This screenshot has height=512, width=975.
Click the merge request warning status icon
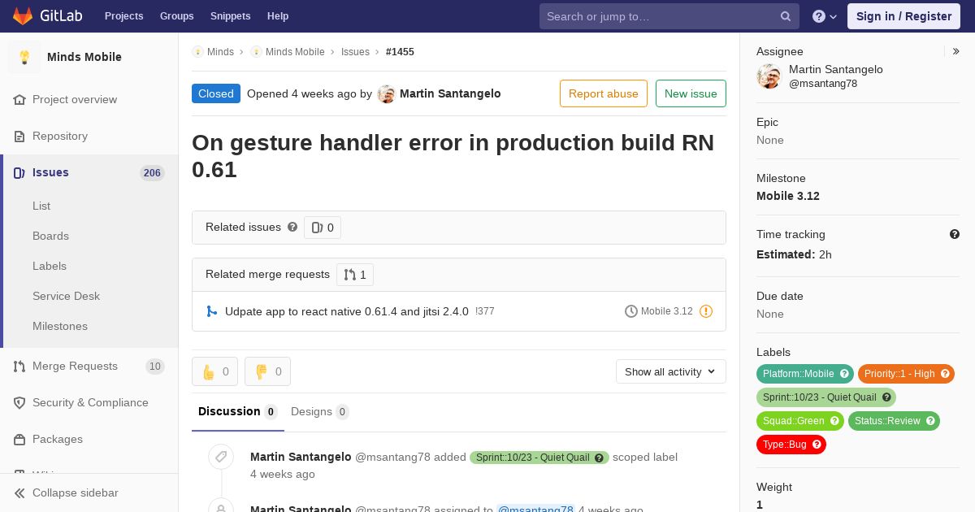(x=706, y=311)
